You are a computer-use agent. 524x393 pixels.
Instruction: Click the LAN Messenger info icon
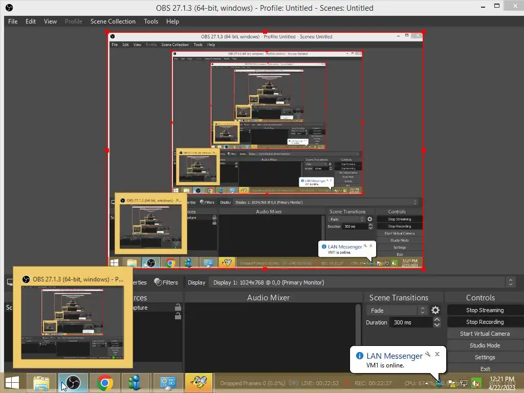point(360,356)
